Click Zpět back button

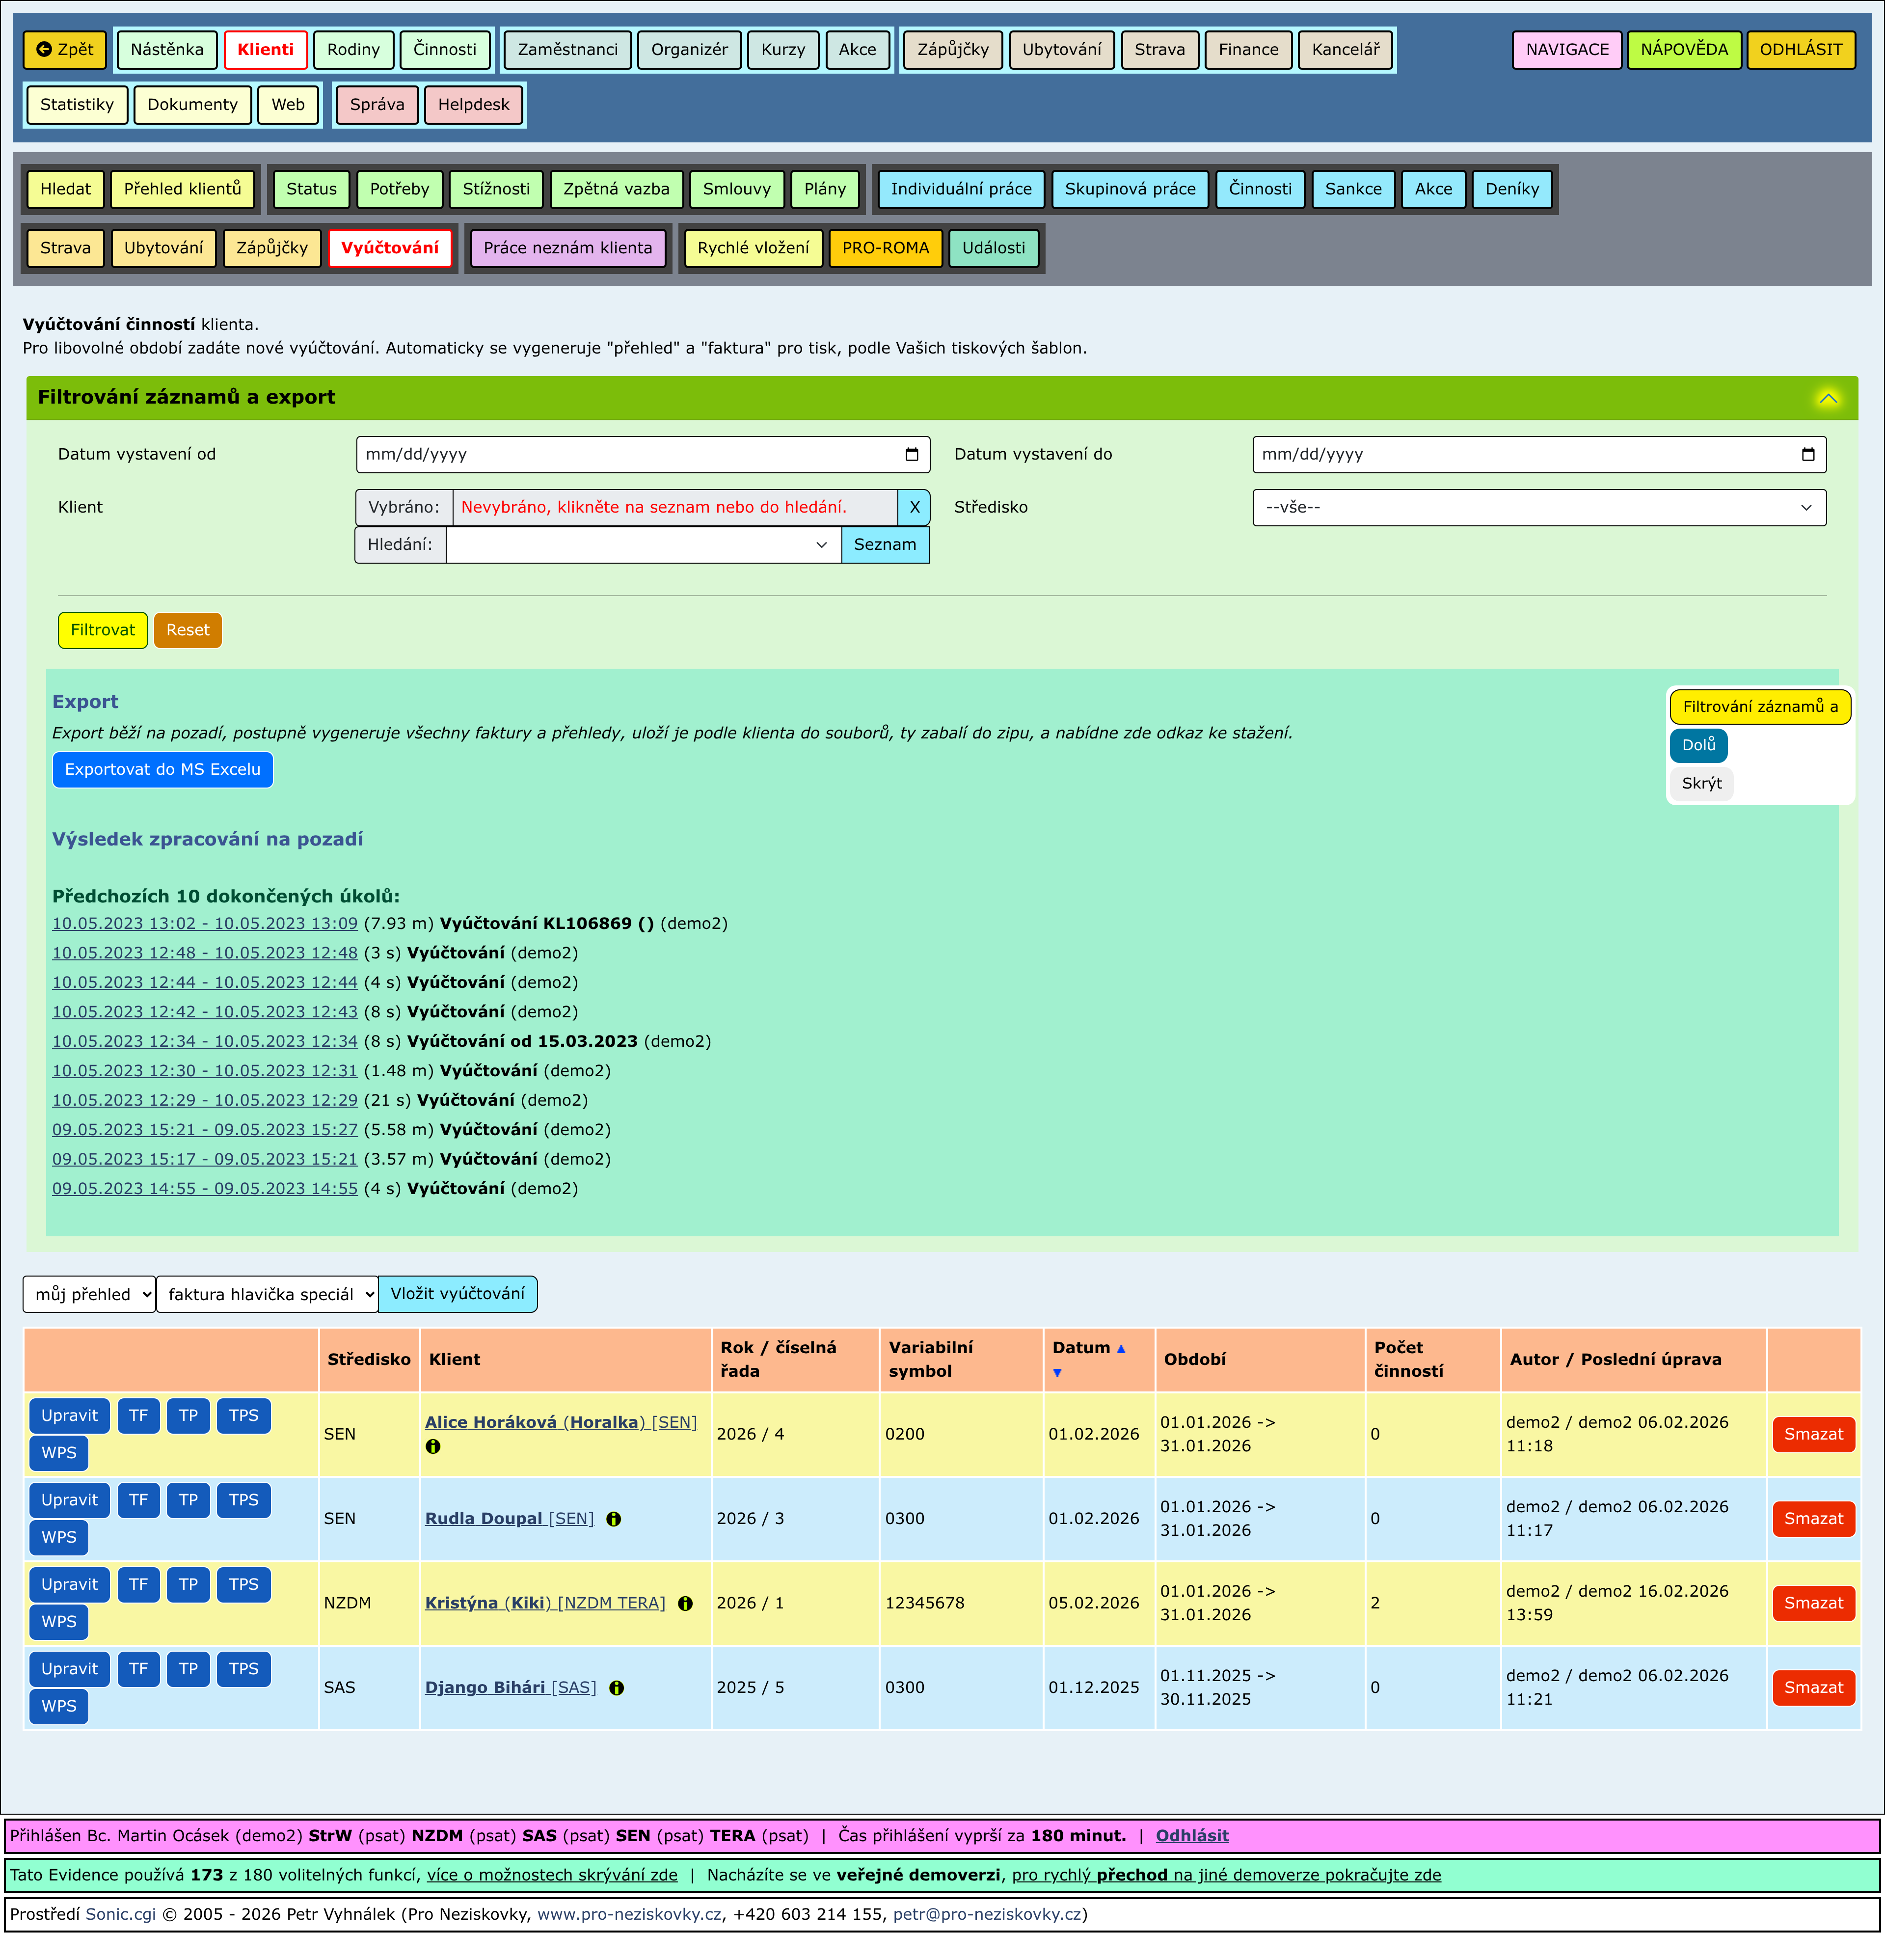pyautogui.click(x=65, y=49)
